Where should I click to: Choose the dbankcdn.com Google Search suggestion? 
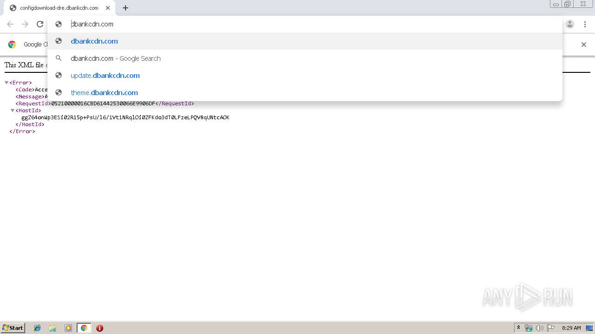[x=304, y=58]
